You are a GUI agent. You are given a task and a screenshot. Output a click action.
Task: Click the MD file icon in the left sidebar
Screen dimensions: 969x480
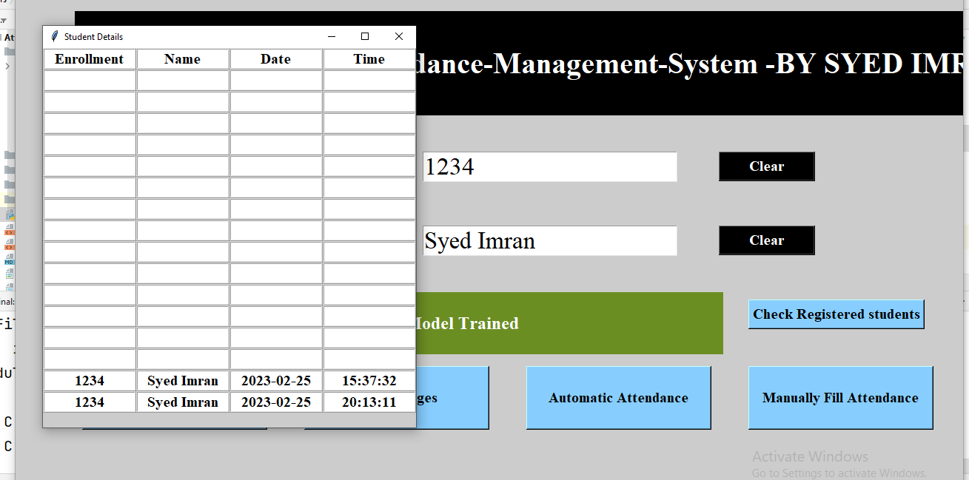click(7, 261)
